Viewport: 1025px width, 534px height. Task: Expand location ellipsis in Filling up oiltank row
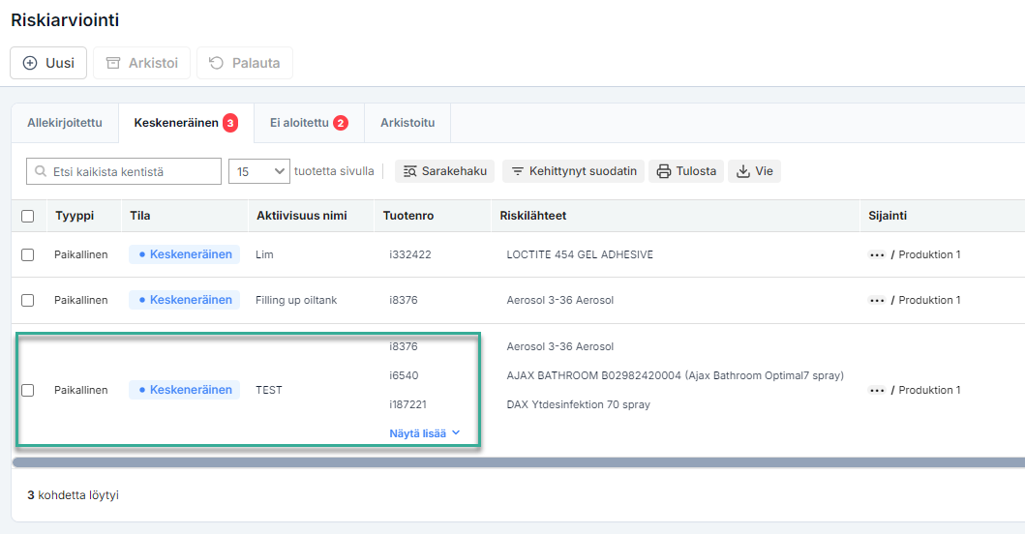pyautogui.click(x=877, y=300)
